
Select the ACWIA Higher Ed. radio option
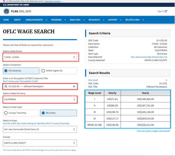point(59,71)
